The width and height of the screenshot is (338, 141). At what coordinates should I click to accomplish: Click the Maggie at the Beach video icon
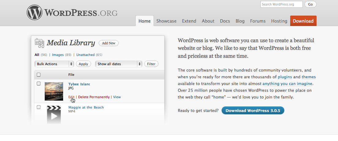click(54, 114)
